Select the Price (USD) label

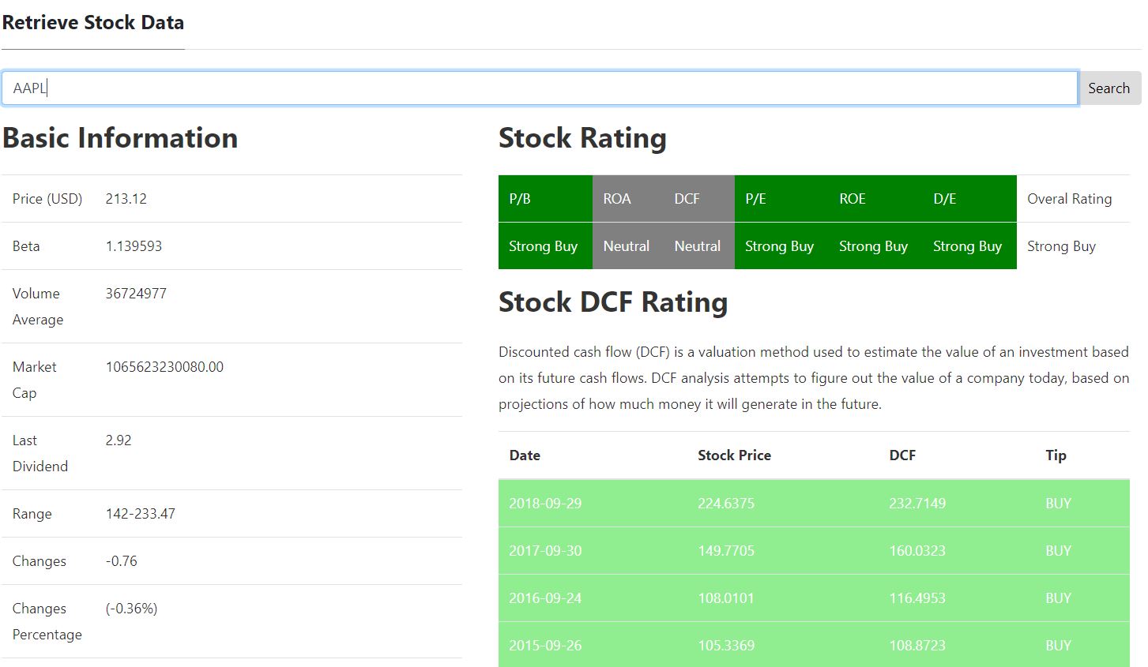pos(47,199)
